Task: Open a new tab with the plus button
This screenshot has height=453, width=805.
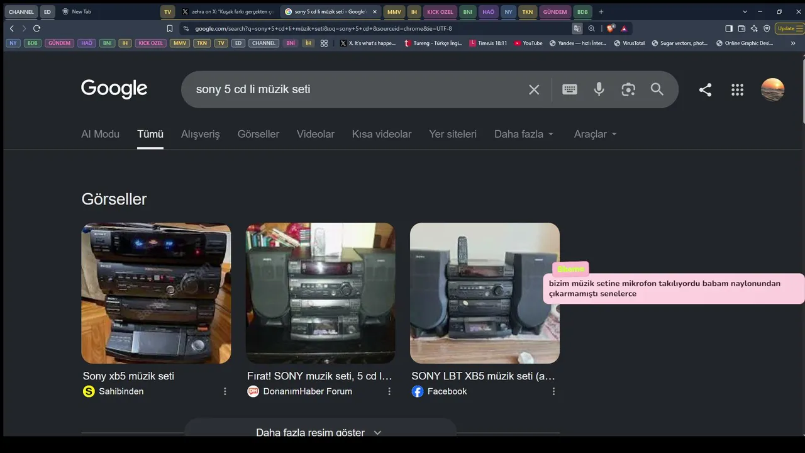Action: point(601,12)
